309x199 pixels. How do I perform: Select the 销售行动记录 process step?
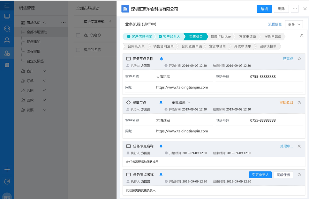point(220,37)
